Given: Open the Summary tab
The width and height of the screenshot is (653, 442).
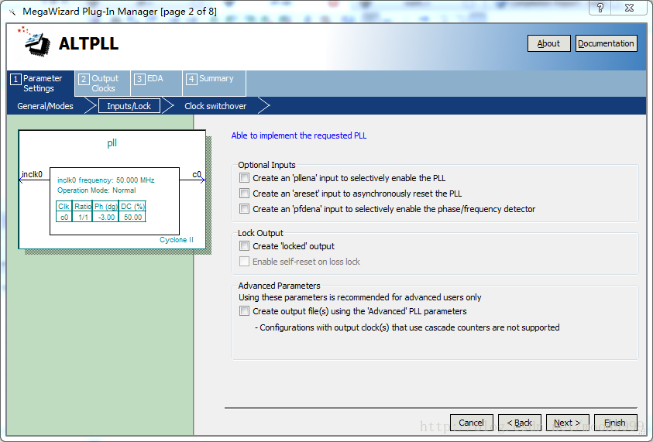Looking at the screenshot, I should pos(215,84).
